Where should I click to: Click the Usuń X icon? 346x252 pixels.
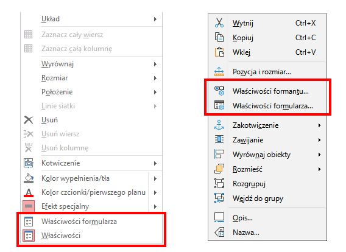tap(29, 120)
